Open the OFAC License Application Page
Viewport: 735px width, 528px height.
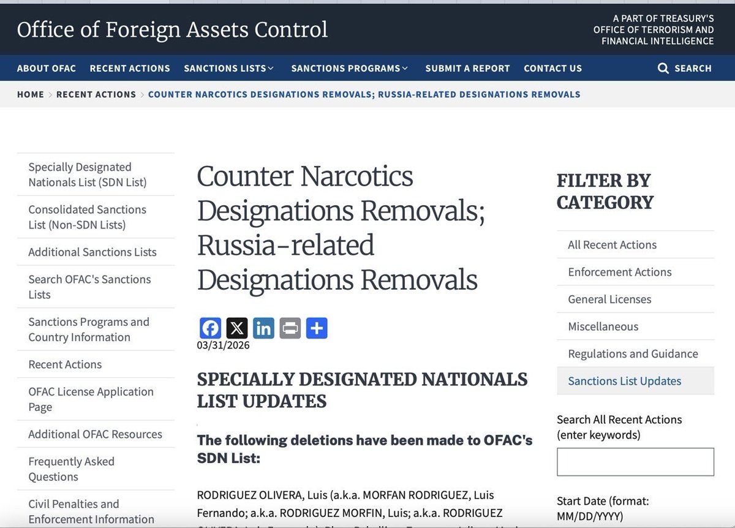91,399
